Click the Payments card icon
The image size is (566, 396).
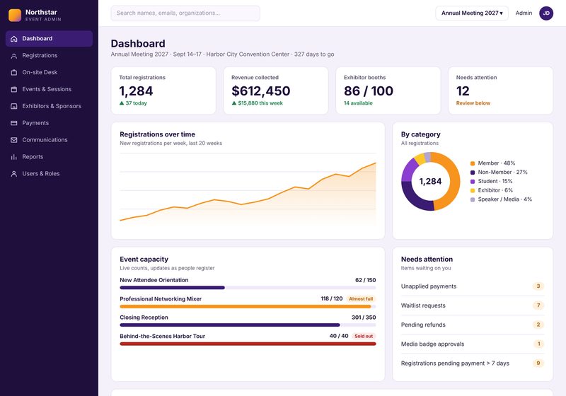click(x=13, y=123)
